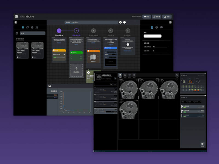Pause the training with the pause button
This screenshot has width=219, height=164.
(120, 22)
